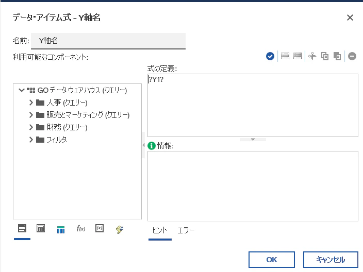The image size is (363, 272).
Task: Open the macros tab with yellow scroll icon
Action: tap(120, 229)
